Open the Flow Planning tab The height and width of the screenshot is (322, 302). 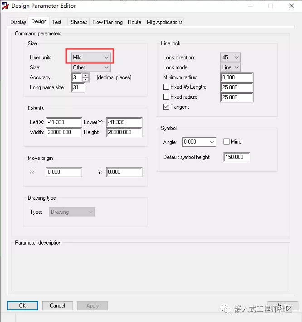click(x=107, y=22)
